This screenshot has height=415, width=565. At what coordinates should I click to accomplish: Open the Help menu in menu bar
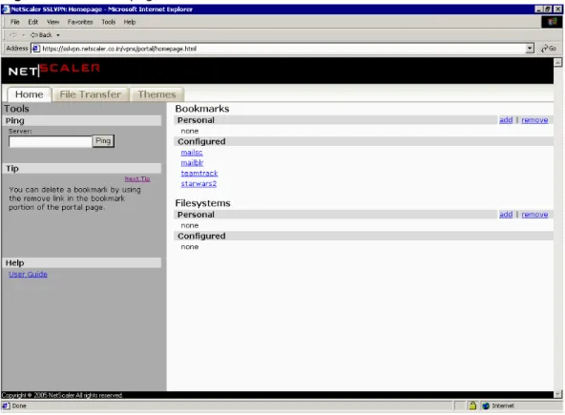[130, 22]
